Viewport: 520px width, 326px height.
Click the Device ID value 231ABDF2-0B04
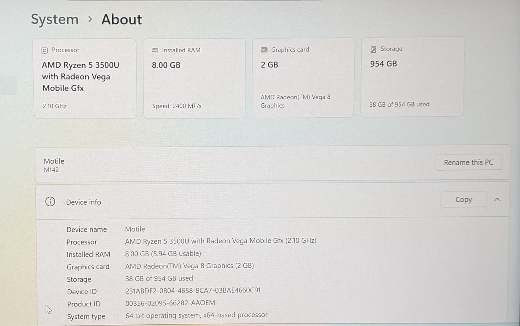(x=193, y=291)
